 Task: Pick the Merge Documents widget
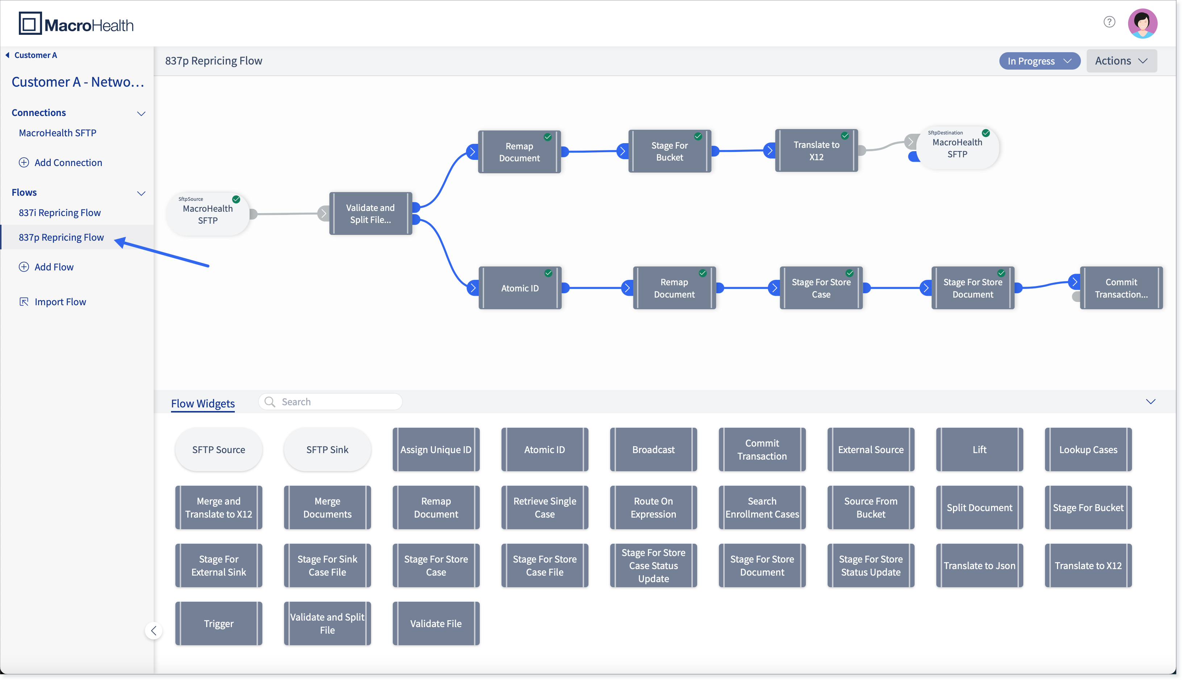coord(327,507)
